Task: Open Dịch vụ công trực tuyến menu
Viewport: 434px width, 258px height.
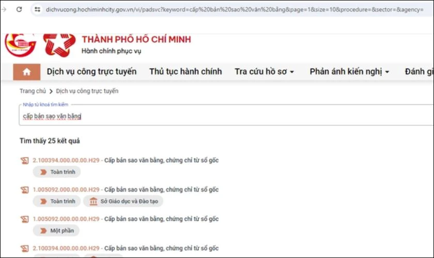Action: 91,72
